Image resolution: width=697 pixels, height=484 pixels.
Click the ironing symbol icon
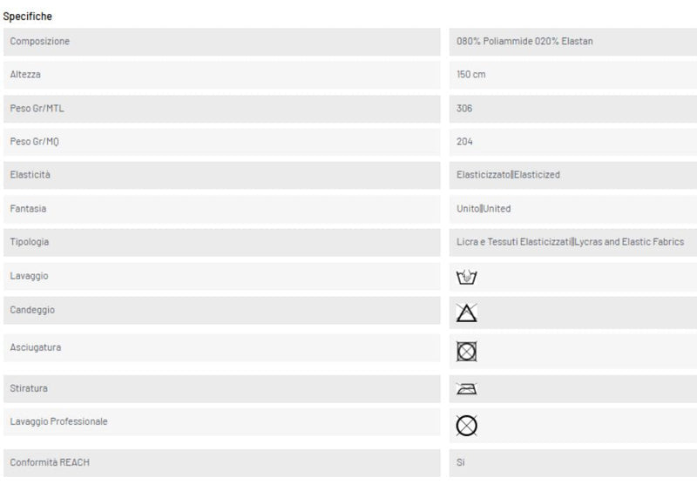(x=466, y=388)
